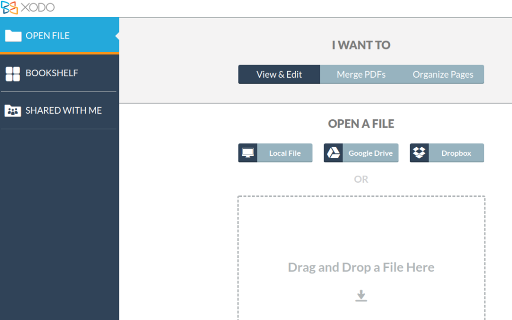Open a file from Local File
Image resolution: width=512 pixels, height=320 pixels.
coord(284,153)
